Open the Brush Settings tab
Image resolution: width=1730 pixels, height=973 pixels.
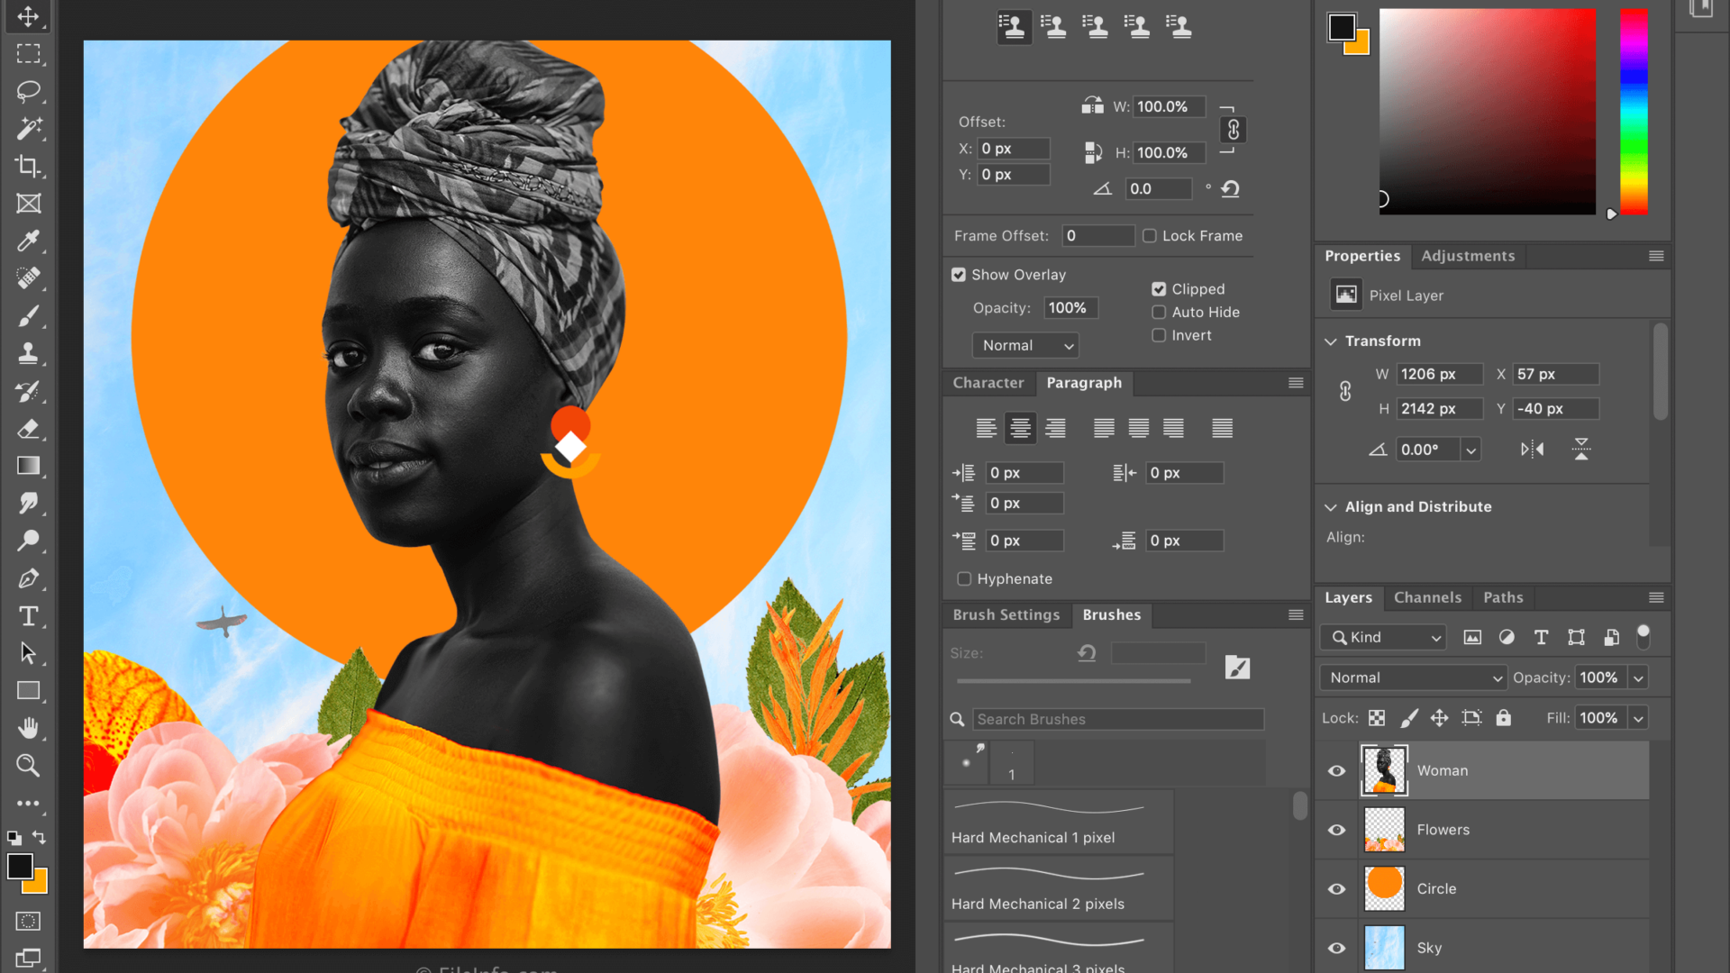tap(1006, 614)
